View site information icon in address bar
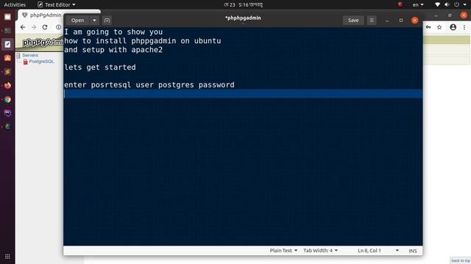 [58, 27]
